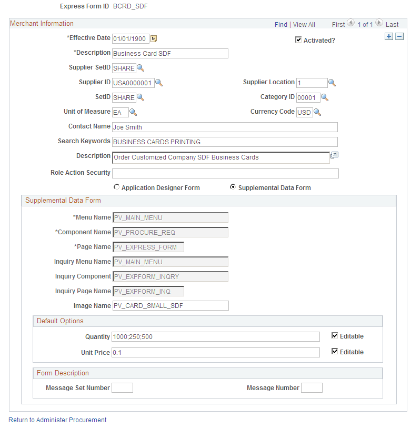Click inside the Message Set Number field
The image size is (411, 428).
(x=122, y=387)
